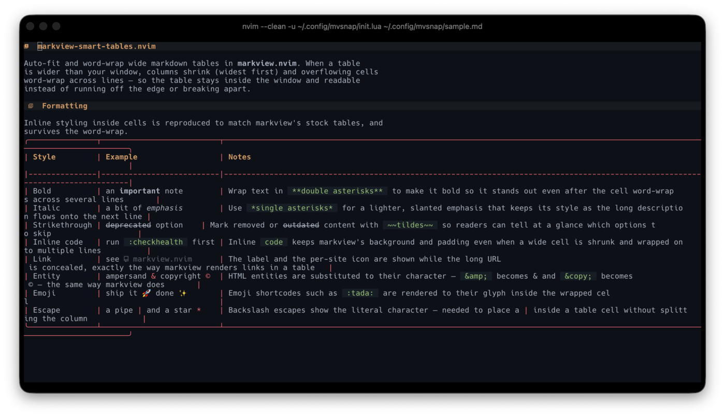Click the "Bold" cell in the Style column
This screenshot has height=417, width=725.
(x=42, y=191)
